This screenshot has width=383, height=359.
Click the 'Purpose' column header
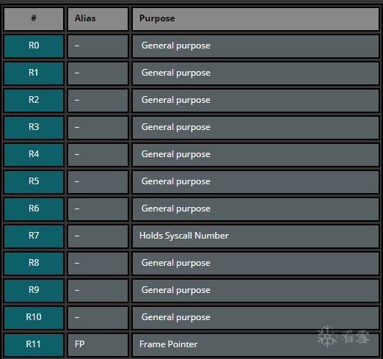255,19
